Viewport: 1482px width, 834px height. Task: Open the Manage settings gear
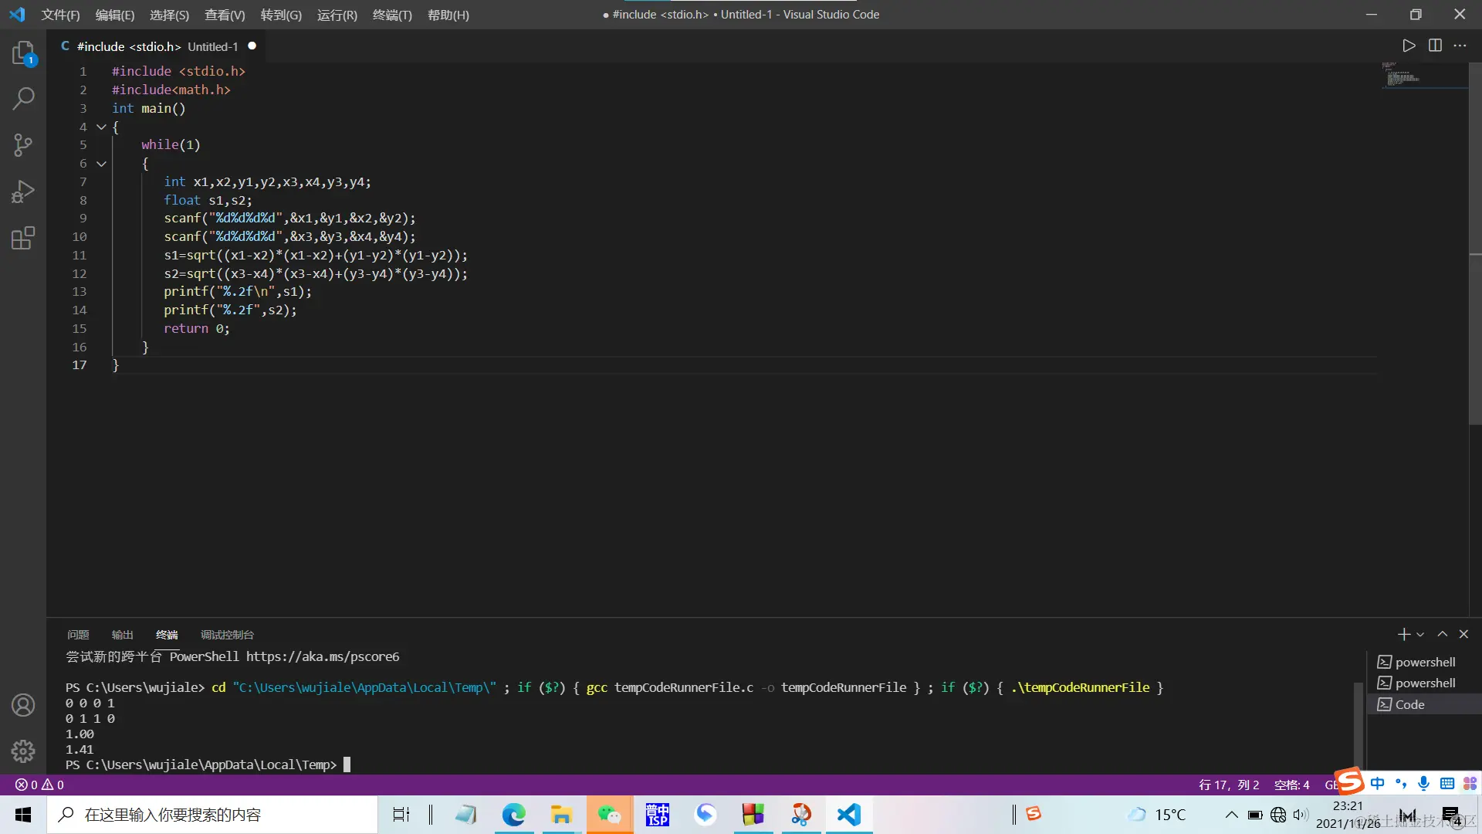click(x=23, y=751)
